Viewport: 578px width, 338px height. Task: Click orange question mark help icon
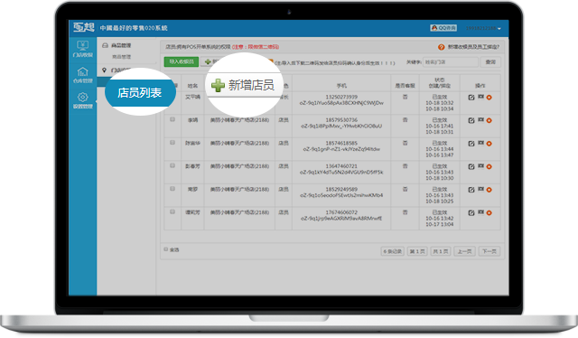[442, 47]
